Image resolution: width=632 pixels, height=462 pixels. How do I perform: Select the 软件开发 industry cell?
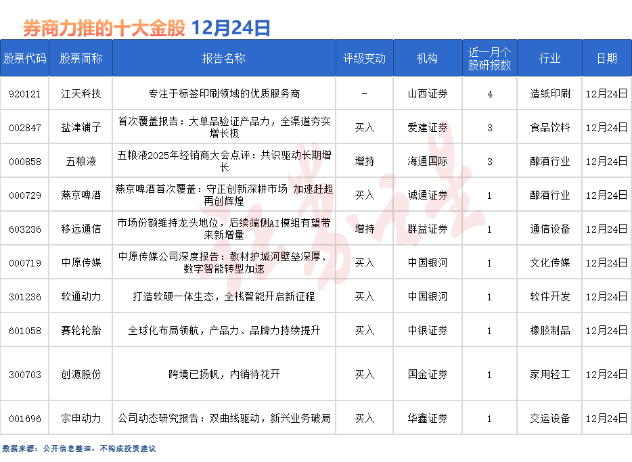[x=549, y=296]
